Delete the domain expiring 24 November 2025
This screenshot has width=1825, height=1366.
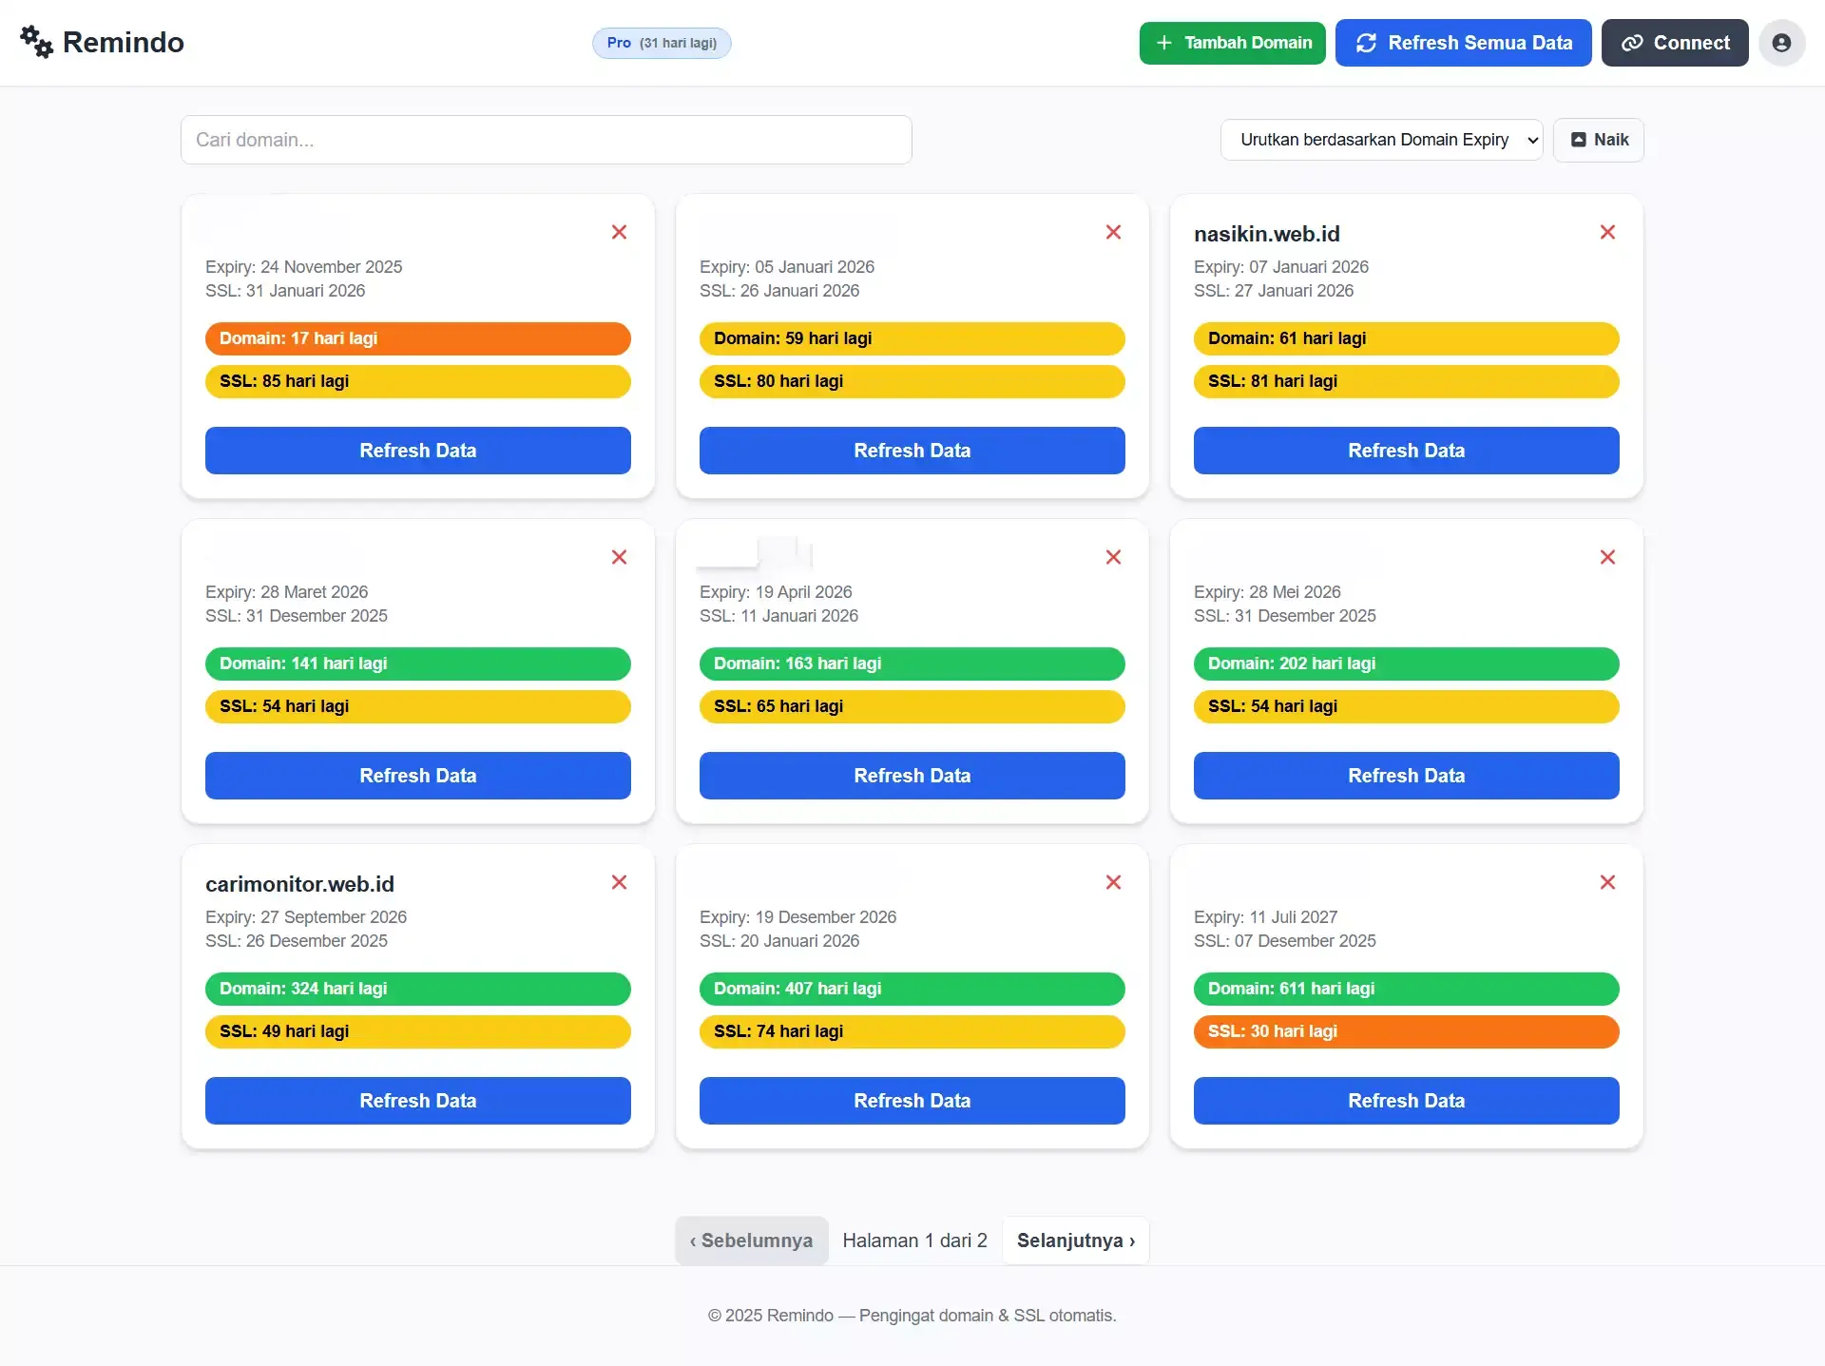619,232
